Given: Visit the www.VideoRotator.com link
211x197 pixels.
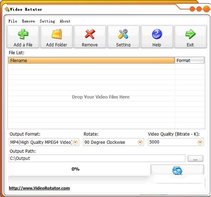Looking at the screenshot, I should [x=39, y=188].
